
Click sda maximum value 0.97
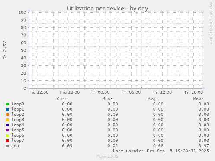tap(204, 146)
